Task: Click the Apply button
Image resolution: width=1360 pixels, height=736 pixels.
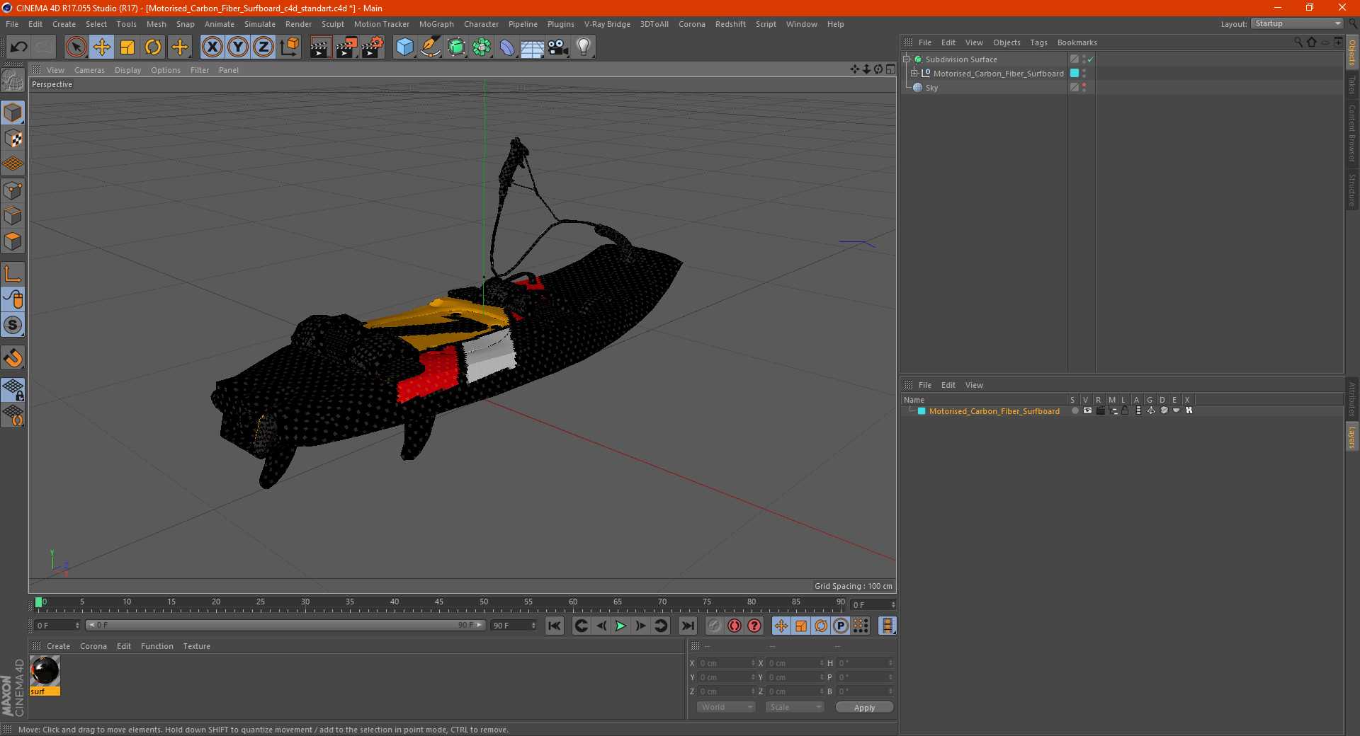Action: pyautogui.click(x=864, y=708)
